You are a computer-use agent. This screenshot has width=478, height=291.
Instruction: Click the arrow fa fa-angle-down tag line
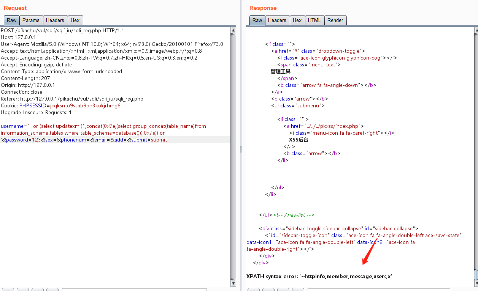coord(327,85)
